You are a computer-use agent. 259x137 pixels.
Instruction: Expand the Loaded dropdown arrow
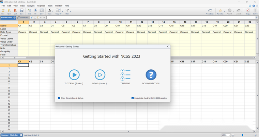click(x=242, y=12)
